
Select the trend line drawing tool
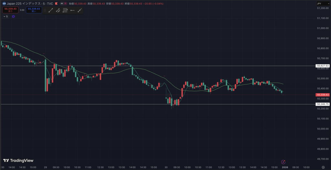(x=51, y=10)
